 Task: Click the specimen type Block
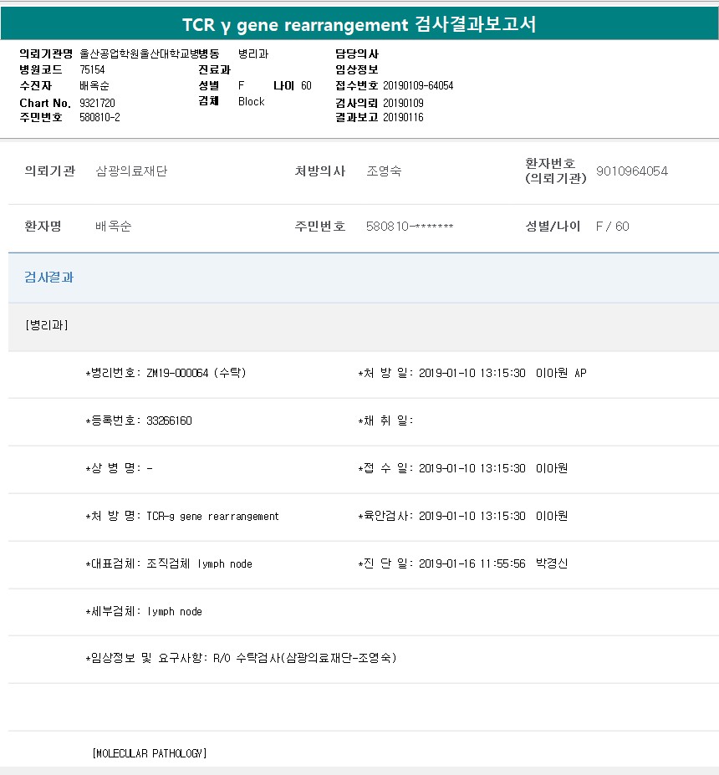point(251,101)
